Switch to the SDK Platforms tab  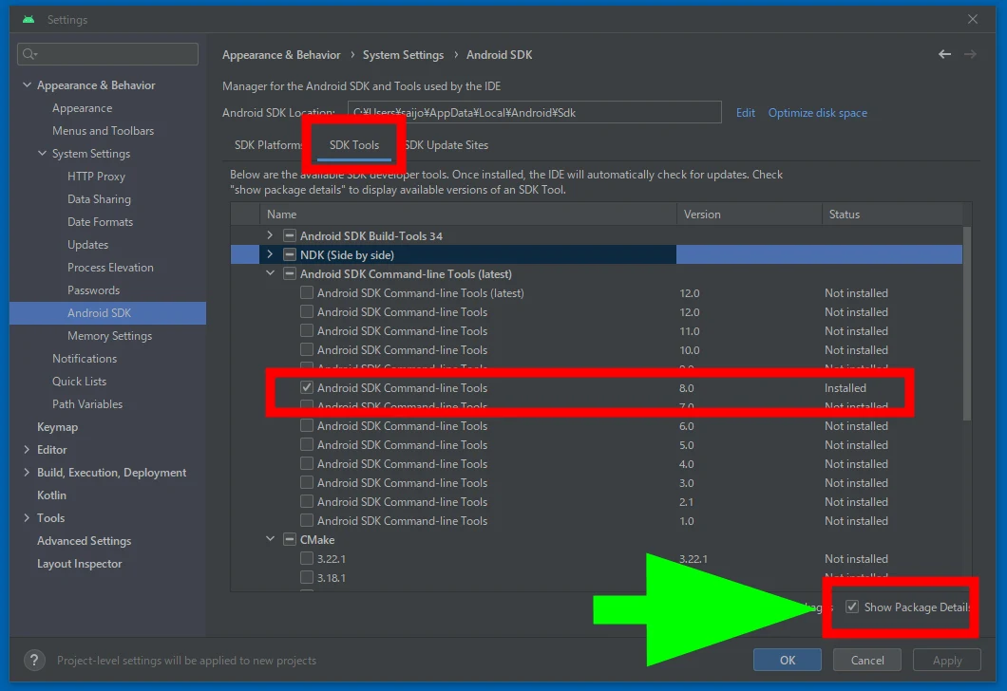pos(268,145)
